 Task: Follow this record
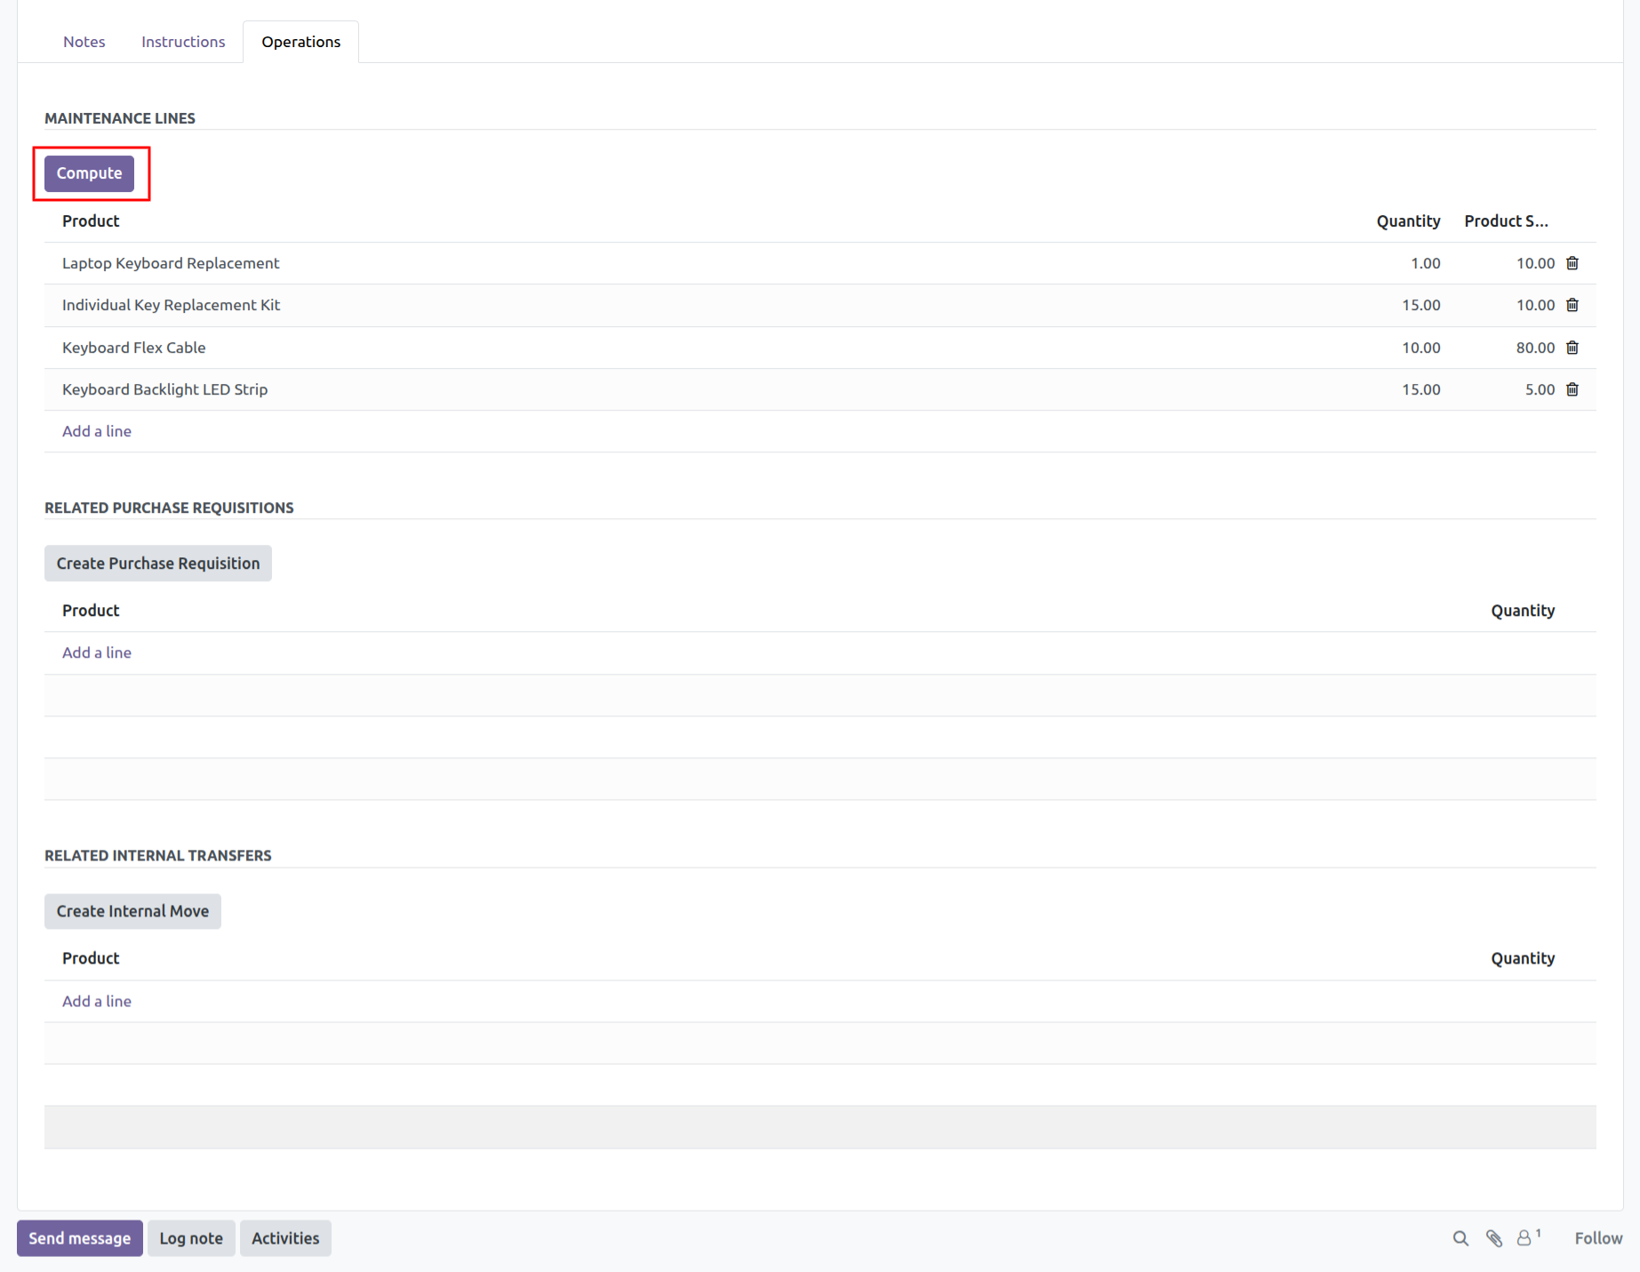coord(1598,1238)
